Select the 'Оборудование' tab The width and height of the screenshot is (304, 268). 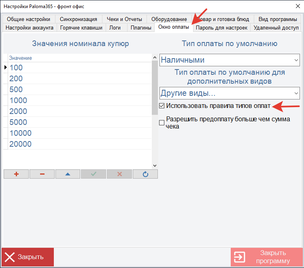169,19
